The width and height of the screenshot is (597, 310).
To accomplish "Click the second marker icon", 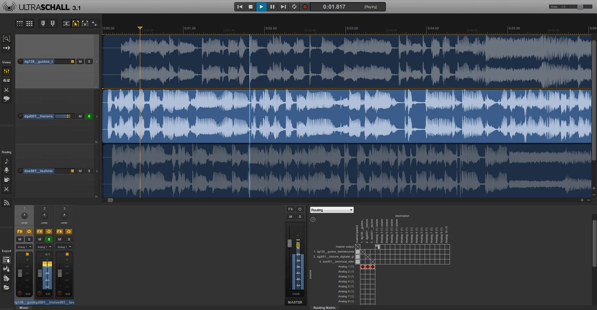I will [53, 23].
